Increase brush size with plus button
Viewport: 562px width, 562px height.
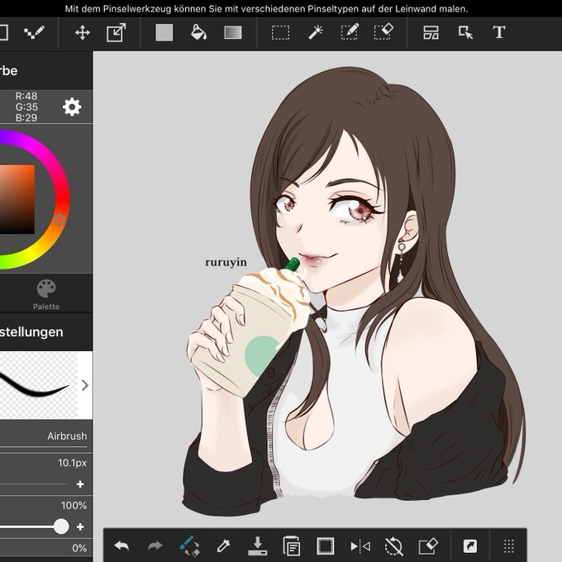(80, 484)
